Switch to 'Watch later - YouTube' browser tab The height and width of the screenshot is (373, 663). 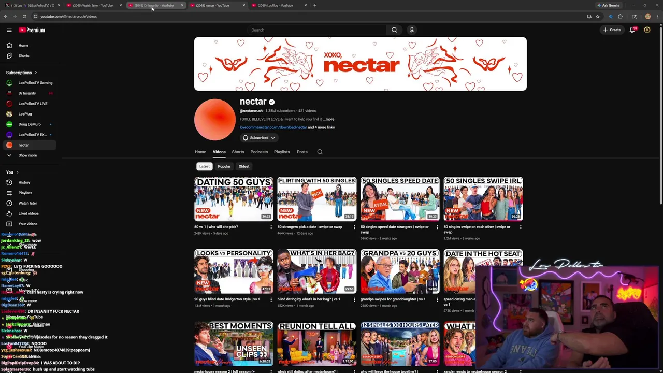tap(93, 5)
